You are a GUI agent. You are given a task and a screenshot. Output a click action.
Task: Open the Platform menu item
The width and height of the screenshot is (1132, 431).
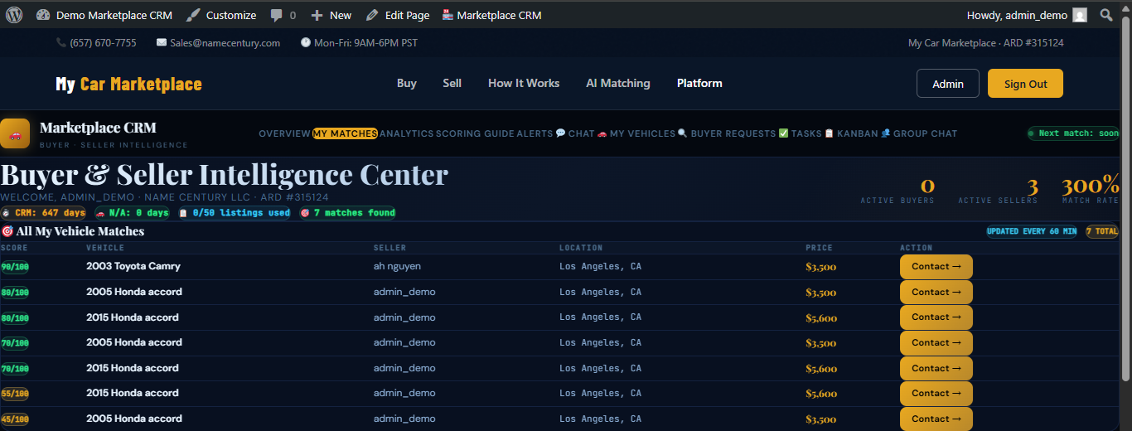[699, 83]
